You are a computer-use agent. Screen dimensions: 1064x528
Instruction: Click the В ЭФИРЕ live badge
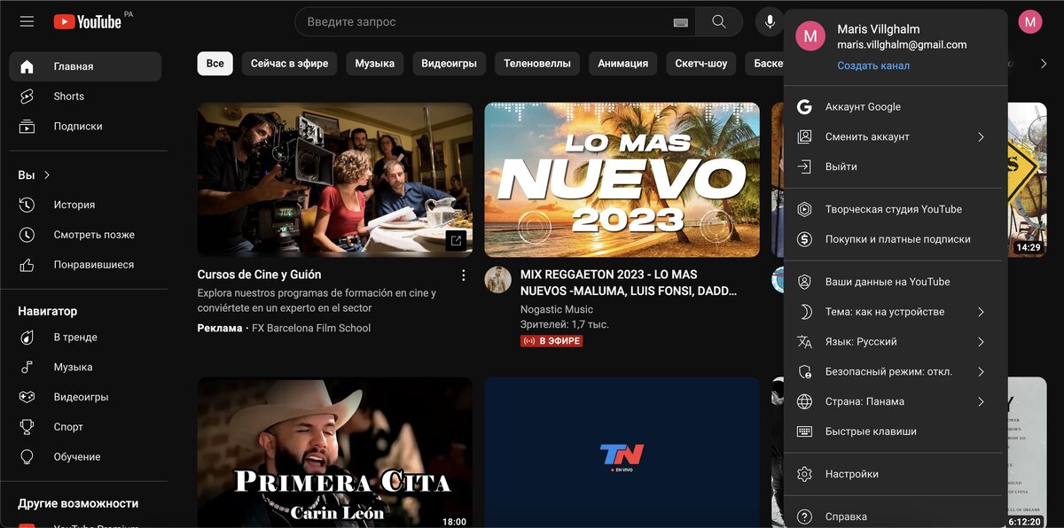(x=552, y=341)
